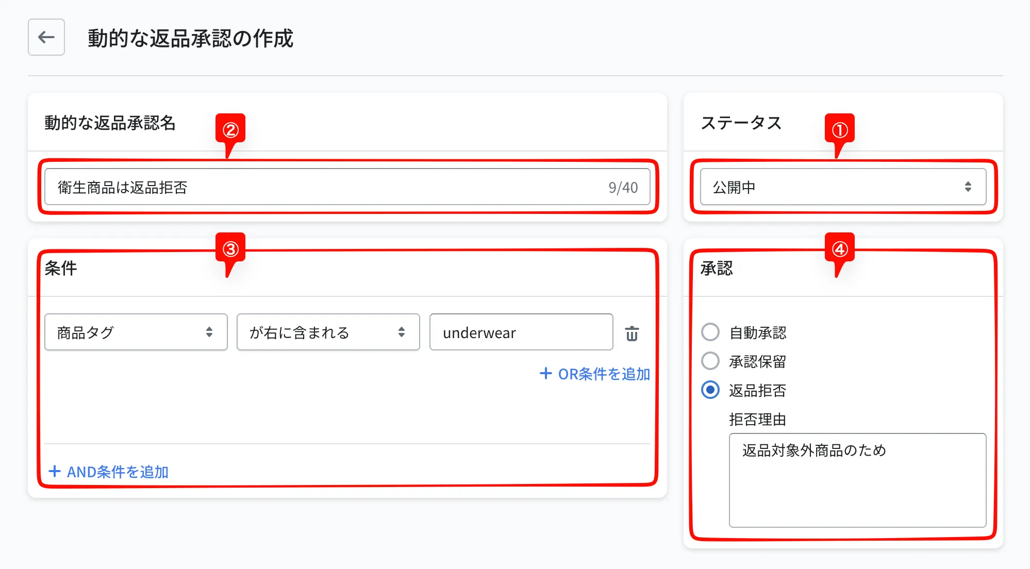1030x569 pixels.
Task: Select the 返品拒否 radio button
Action: tap(710, 390)
